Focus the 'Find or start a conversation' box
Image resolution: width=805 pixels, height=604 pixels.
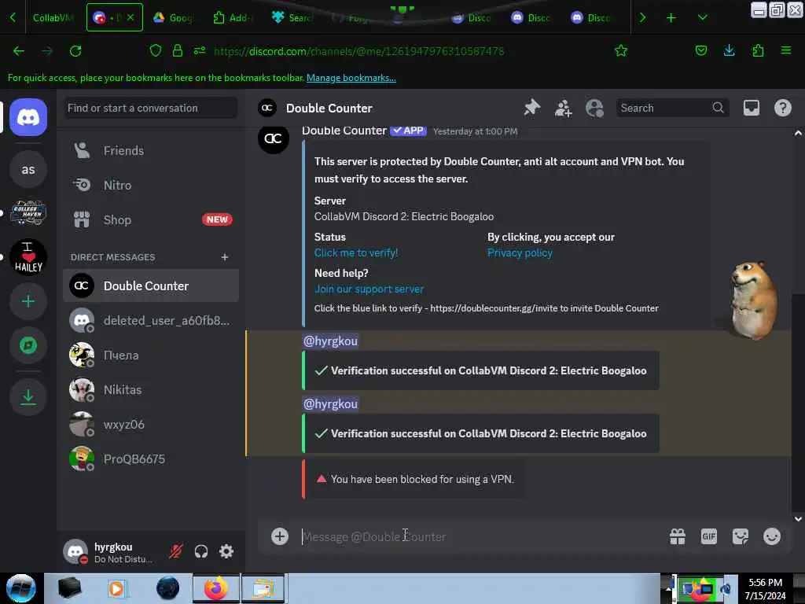pos(150,108)
